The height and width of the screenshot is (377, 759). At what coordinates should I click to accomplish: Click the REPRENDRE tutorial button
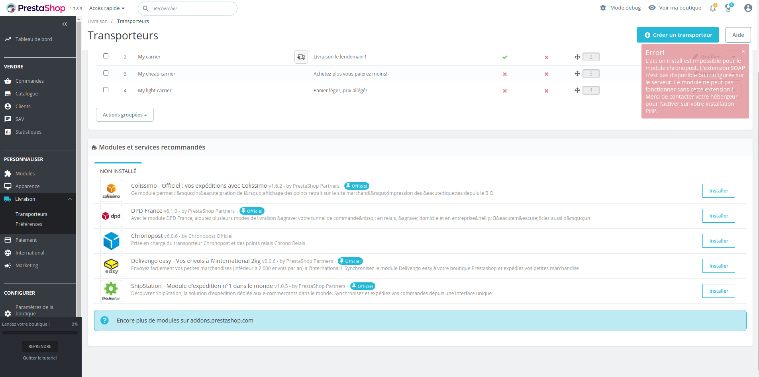pyautogui.click(x=40, y=346)
